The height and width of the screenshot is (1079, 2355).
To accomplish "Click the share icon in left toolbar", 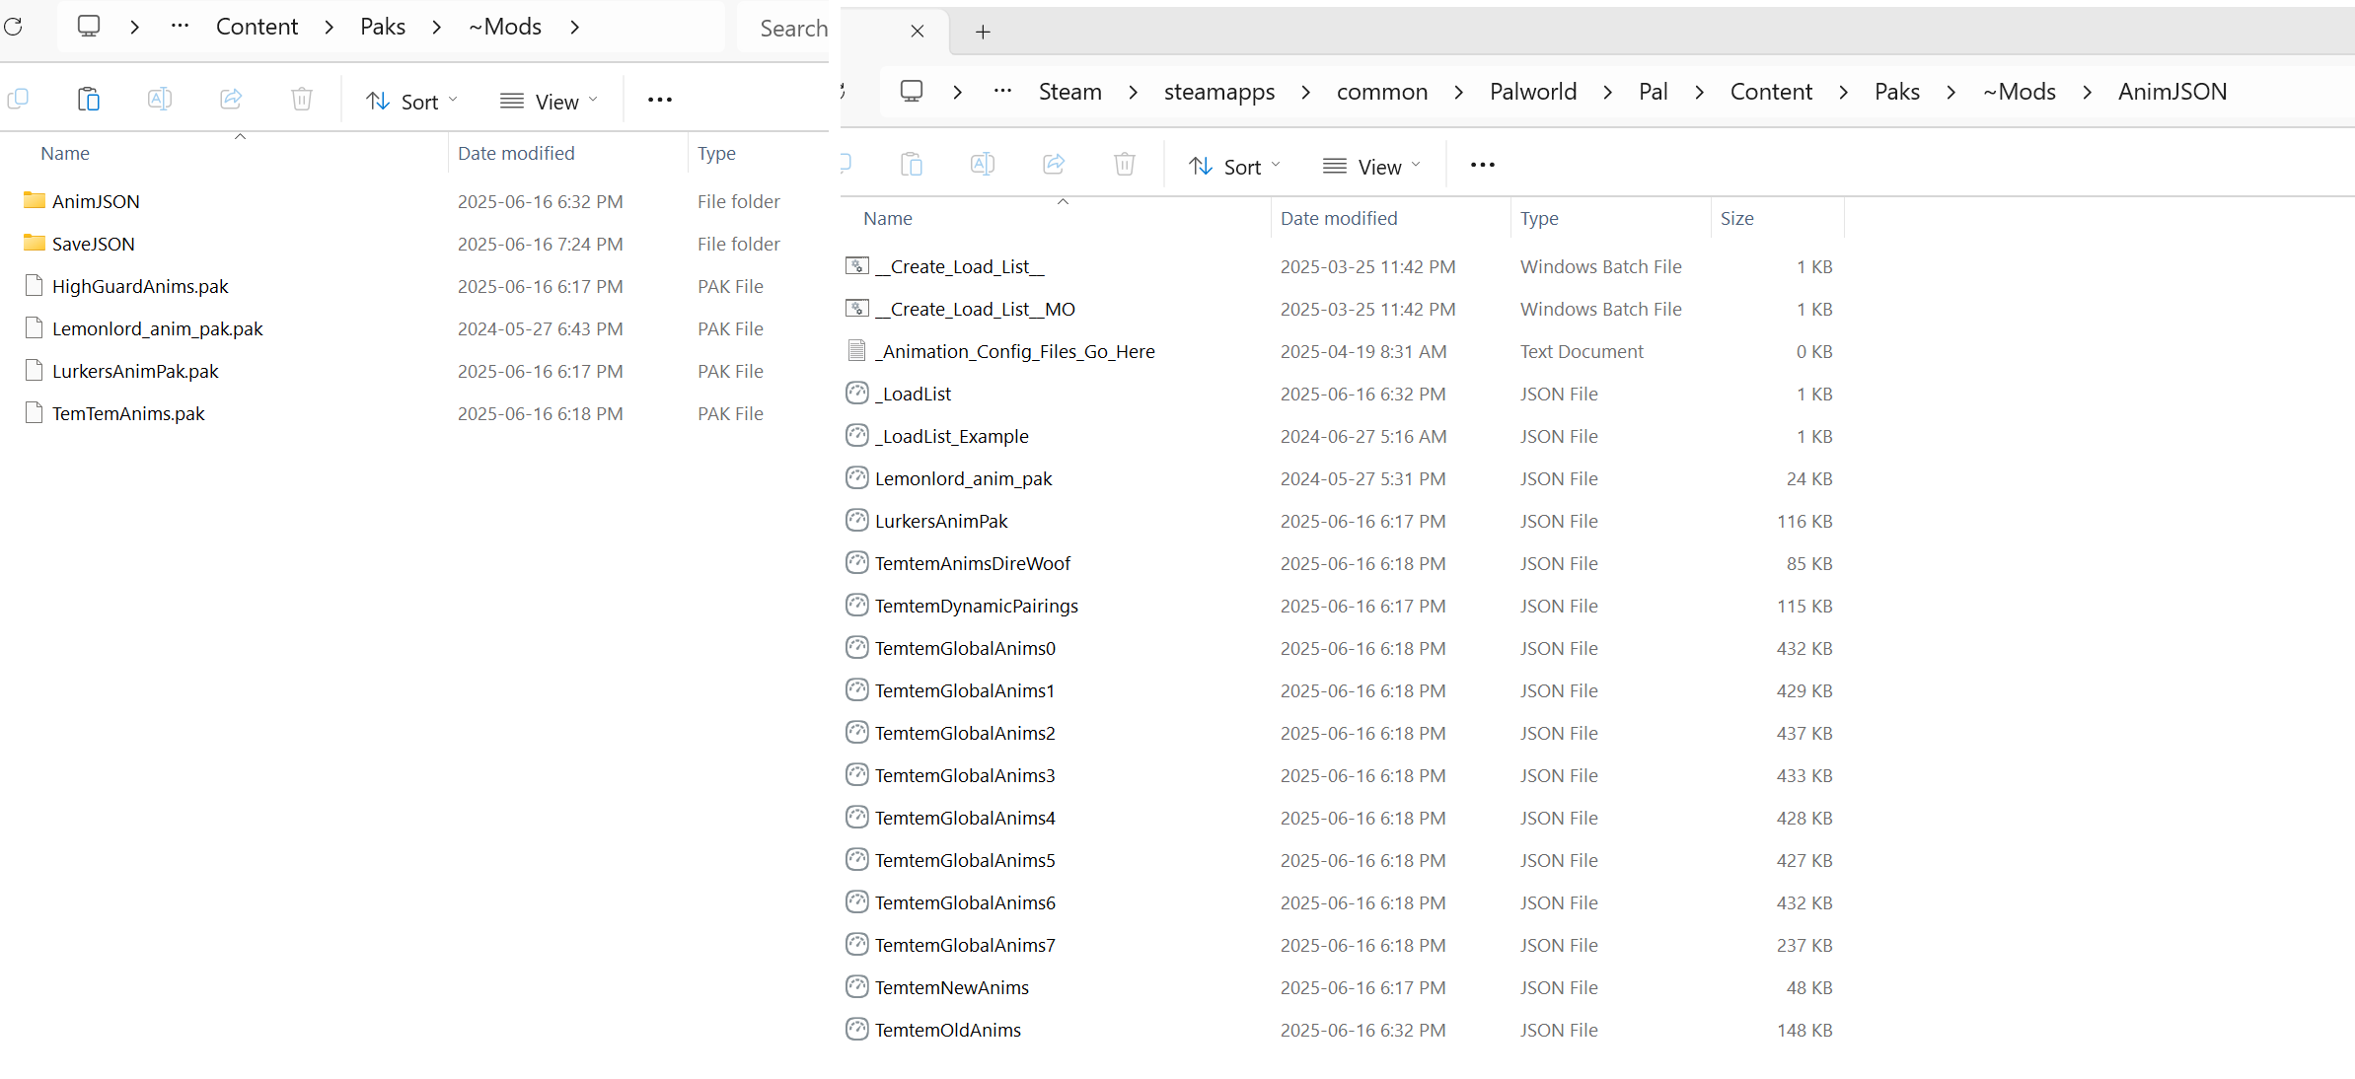I will click(231, 99).
